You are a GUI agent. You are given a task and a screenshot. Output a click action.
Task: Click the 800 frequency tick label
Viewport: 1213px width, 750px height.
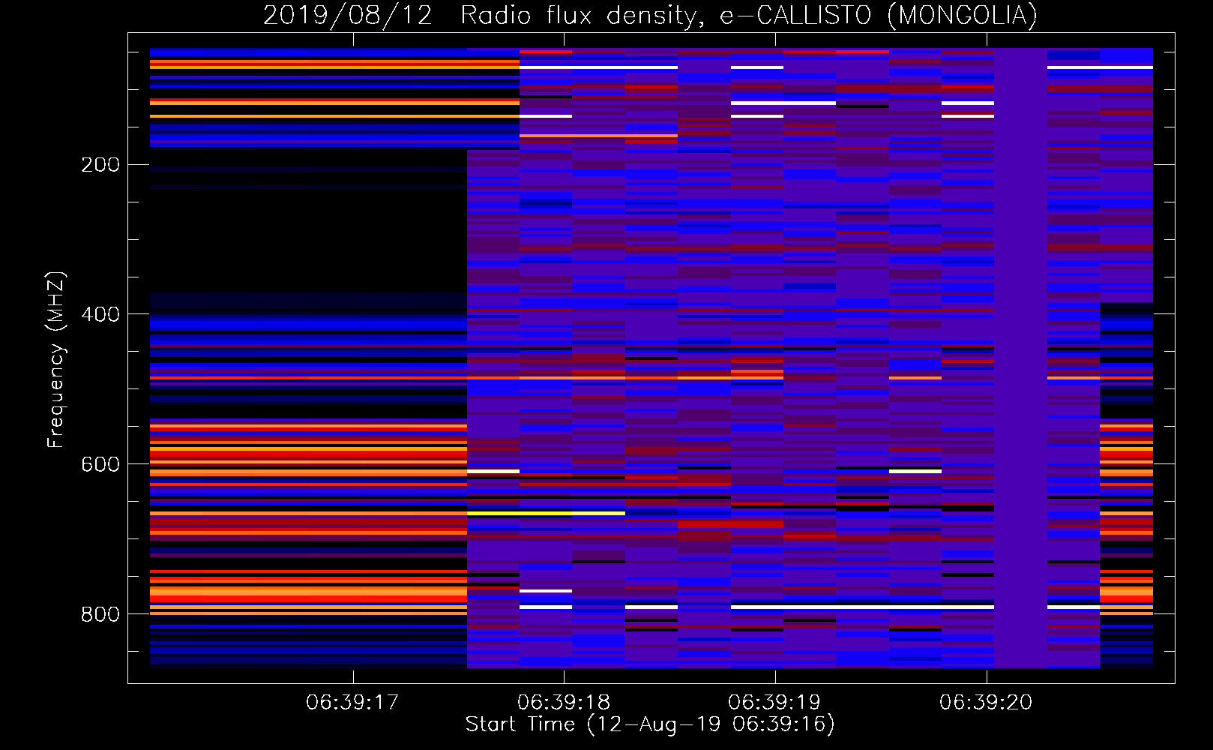(x=100, y=614)
